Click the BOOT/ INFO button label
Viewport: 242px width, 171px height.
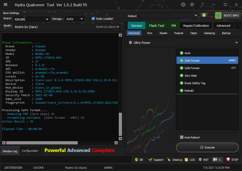pos(231,16)
